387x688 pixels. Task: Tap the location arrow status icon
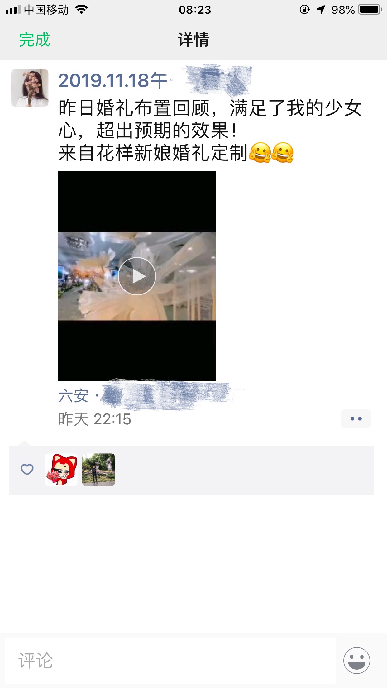pyautogui.click(x=321, y=10)
